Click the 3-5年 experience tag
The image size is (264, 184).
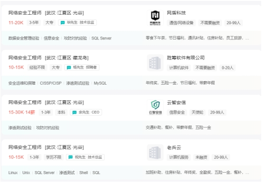pos(34,23)
